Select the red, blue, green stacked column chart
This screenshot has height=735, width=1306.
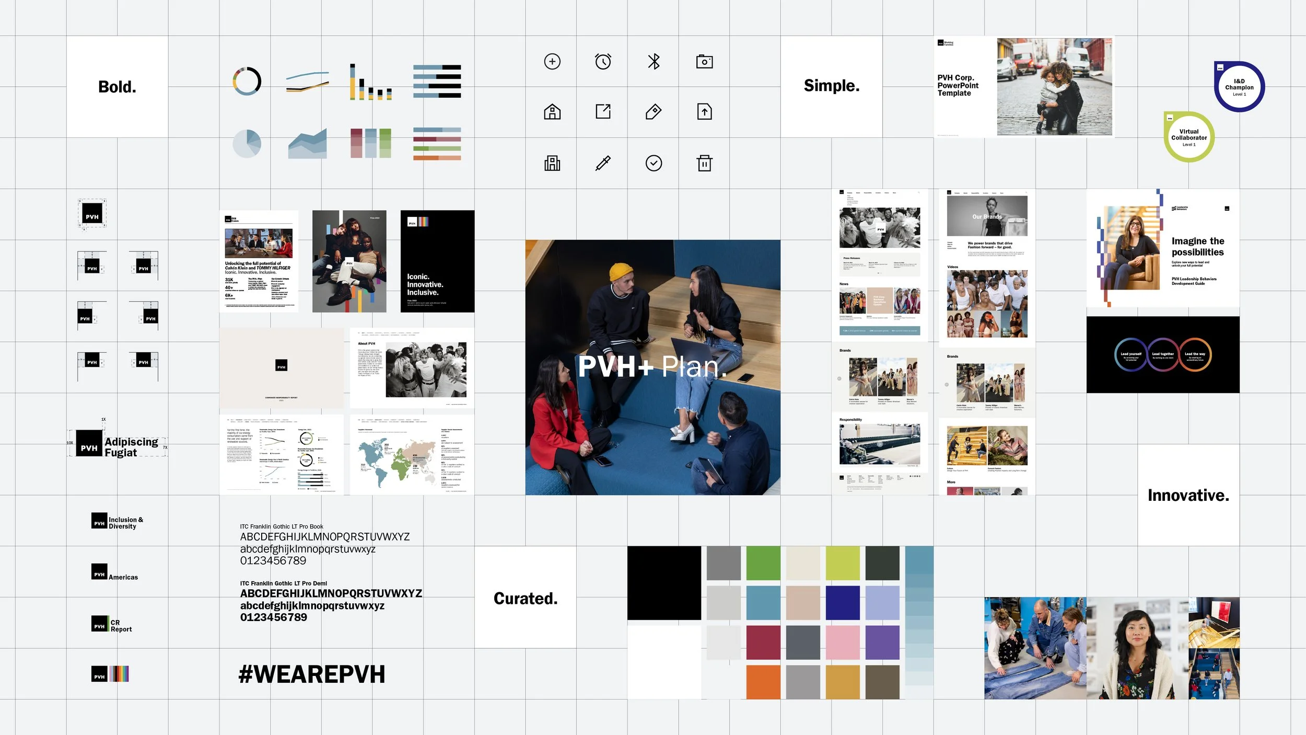tap(370, 143)
